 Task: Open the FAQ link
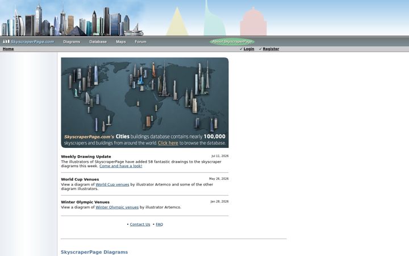click(159, 224)
